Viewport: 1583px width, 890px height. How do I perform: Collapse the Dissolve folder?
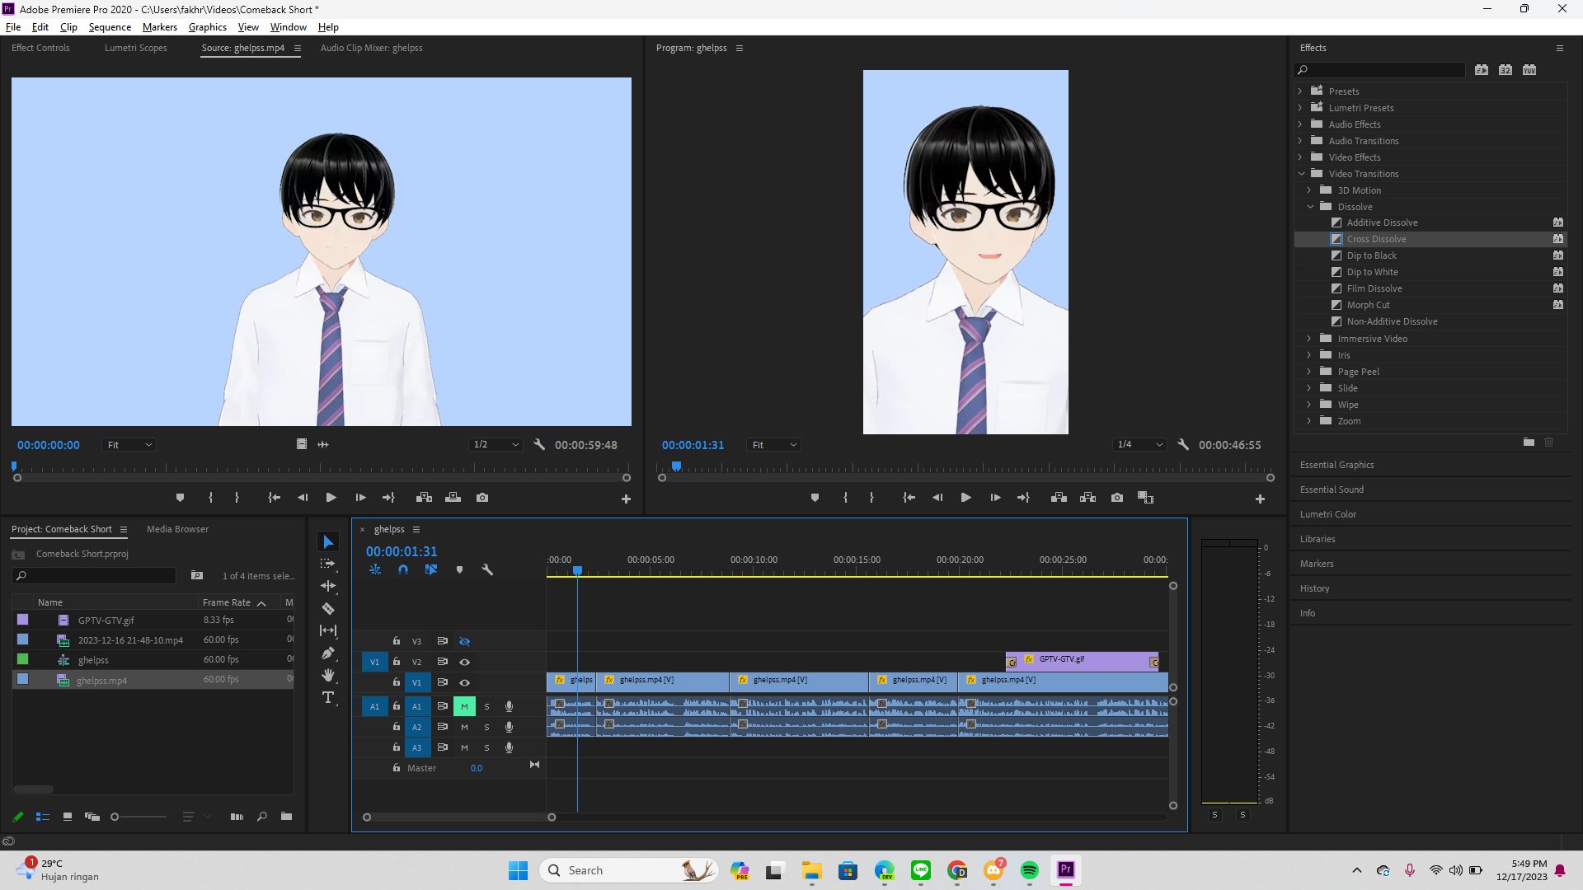1310,207
